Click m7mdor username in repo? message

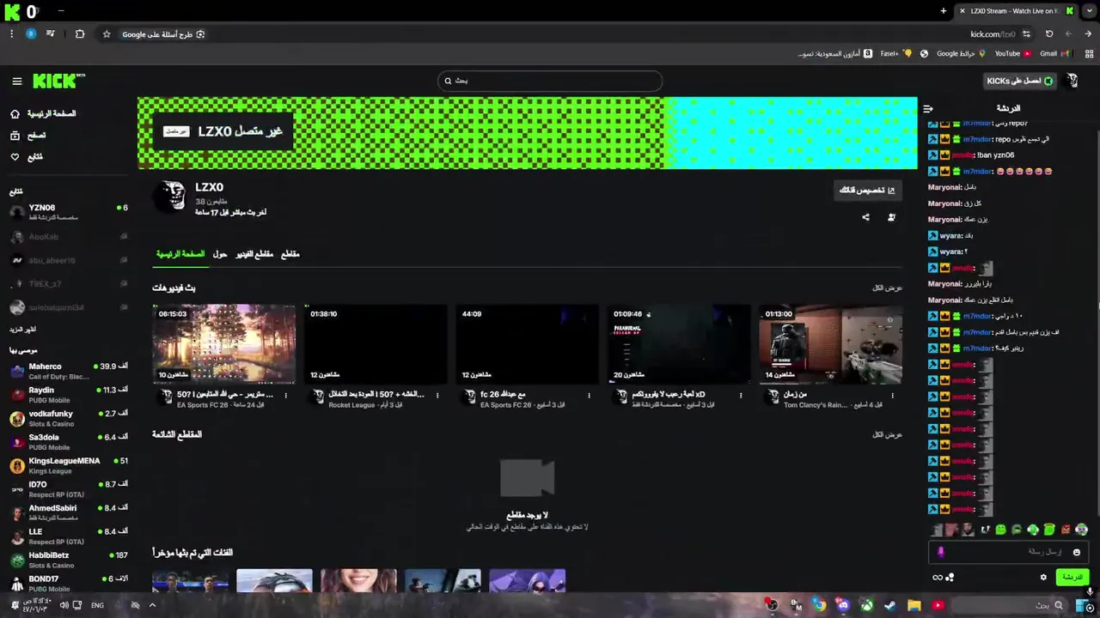point(978,124)
